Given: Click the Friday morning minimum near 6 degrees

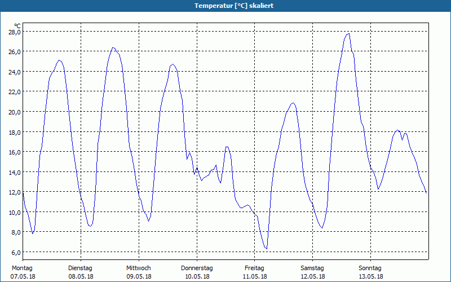Looking at the screenshot, I should [x=267, y=248].
